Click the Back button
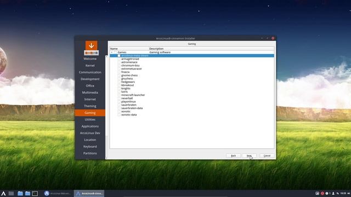351x197 pixels. [x=233, y=155]
